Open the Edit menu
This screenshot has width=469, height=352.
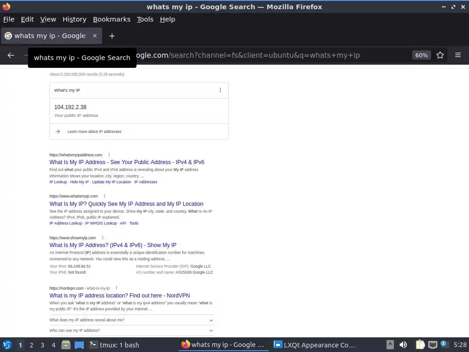point(27,19)
